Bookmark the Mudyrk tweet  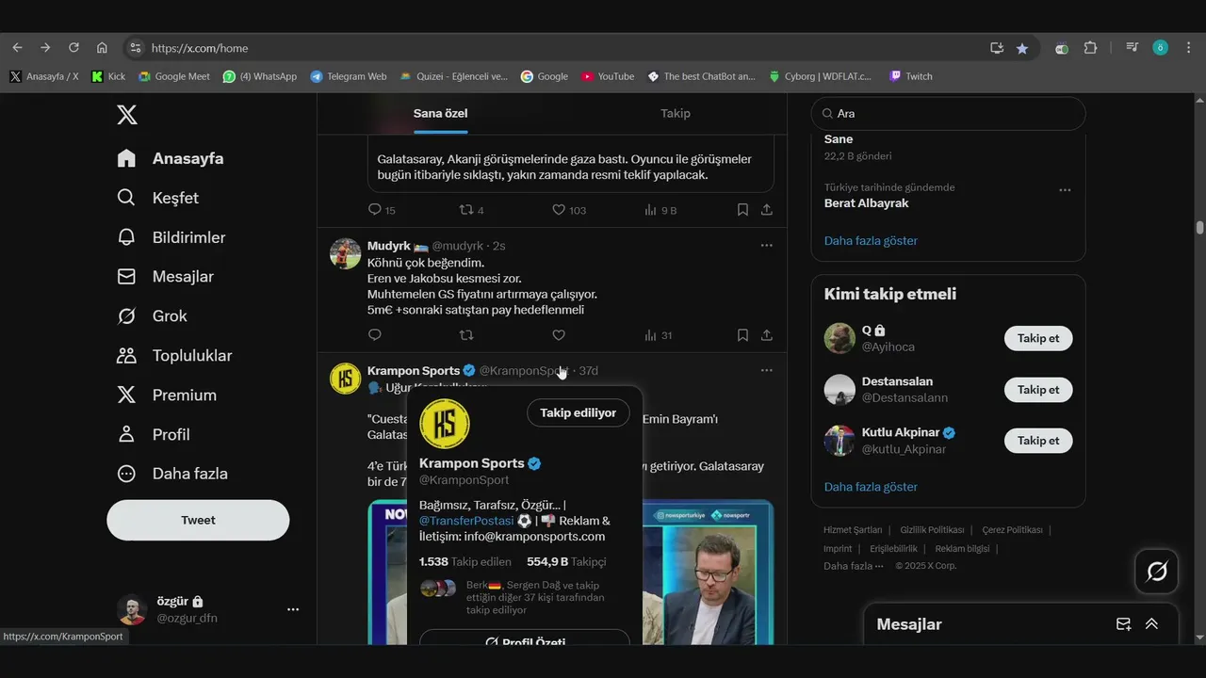(742, 335)
